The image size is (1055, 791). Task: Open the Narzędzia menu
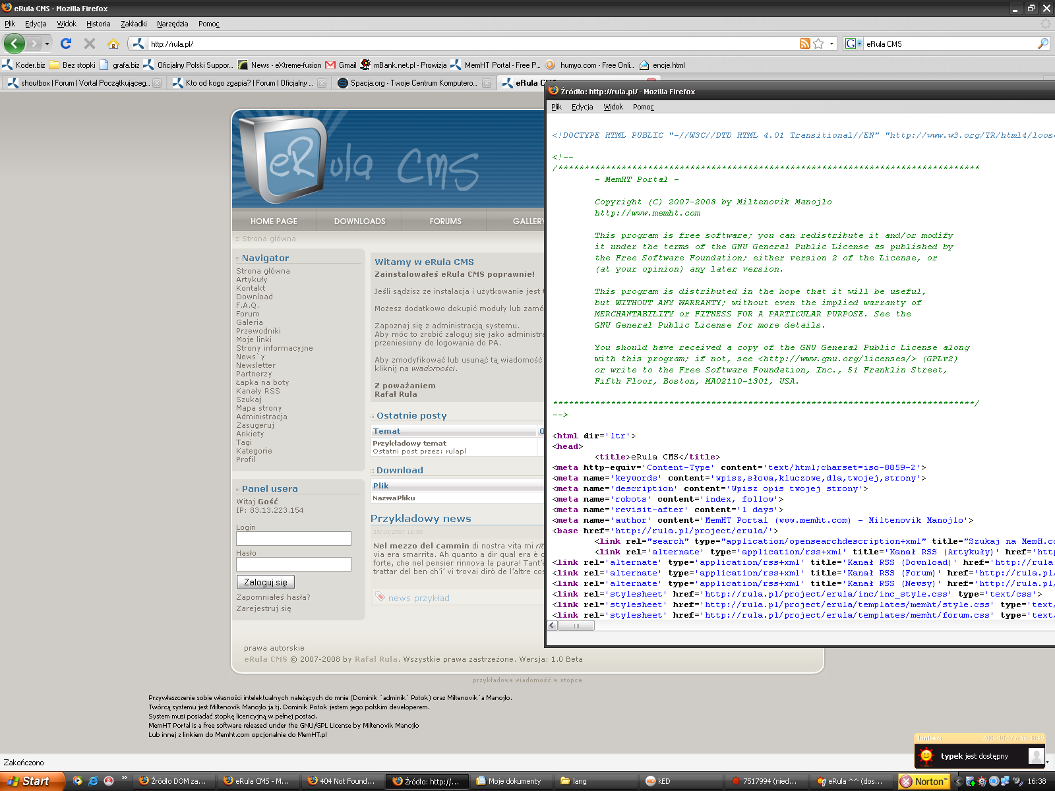(172, 24)
